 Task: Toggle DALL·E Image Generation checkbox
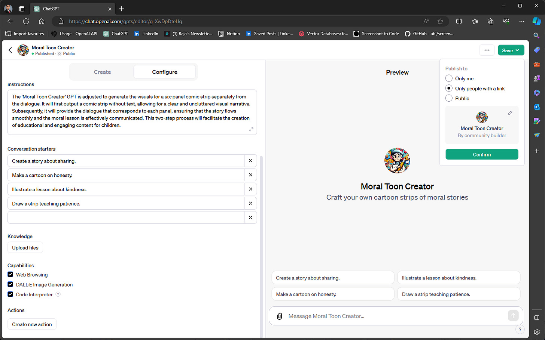(x=10, y=284)
